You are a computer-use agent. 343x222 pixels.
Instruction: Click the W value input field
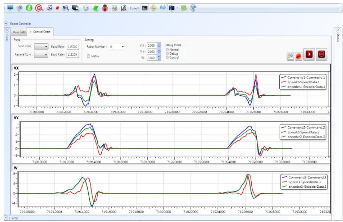coord(152,58)
